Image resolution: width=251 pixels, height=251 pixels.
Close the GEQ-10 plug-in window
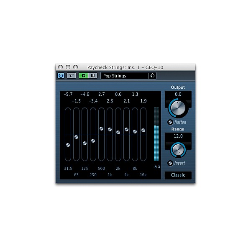pos(60,67)
